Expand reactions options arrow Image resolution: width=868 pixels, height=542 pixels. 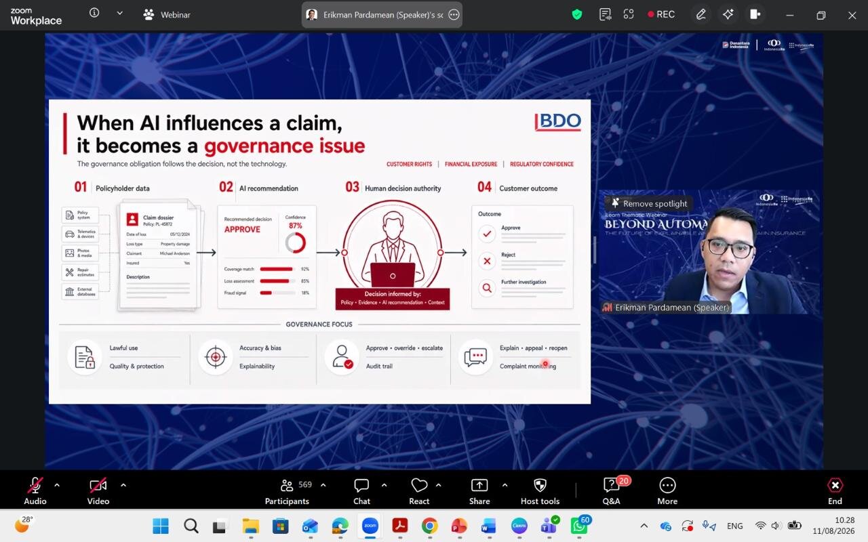438,485
